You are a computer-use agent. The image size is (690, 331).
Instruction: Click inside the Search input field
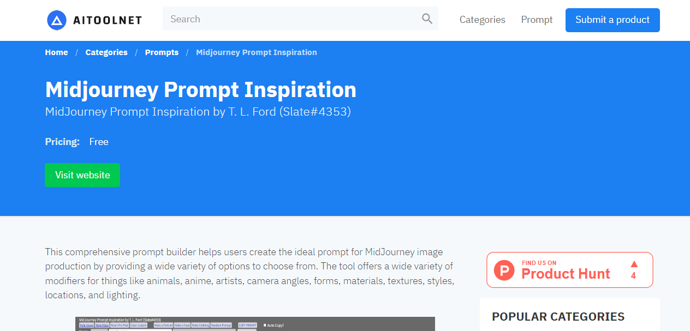pyautogui.click(x=273, y=19)
